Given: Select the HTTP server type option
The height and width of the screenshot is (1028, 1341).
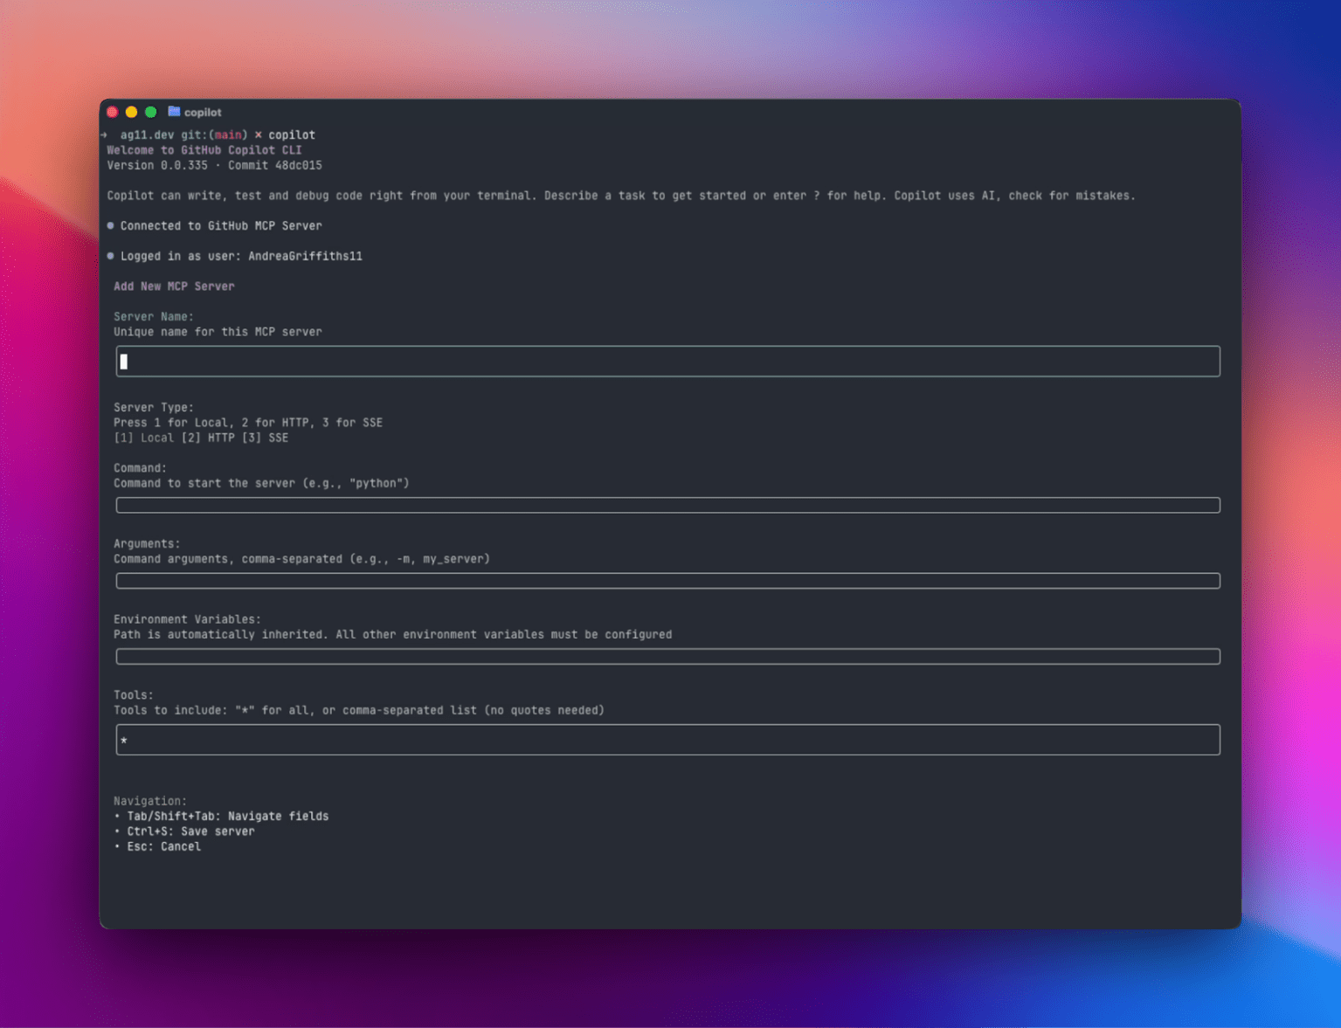Looking at the screenshot, I should [207, 437].
